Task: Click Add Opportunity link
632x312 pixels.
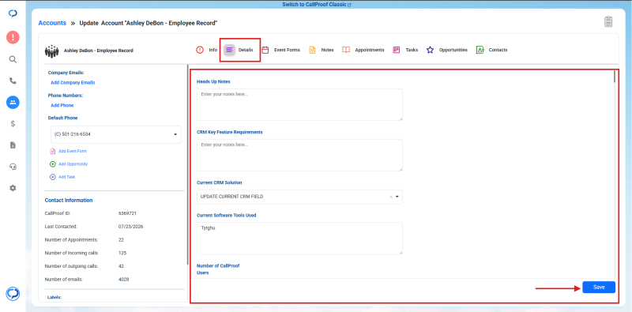Action: [x=73, y=164]
